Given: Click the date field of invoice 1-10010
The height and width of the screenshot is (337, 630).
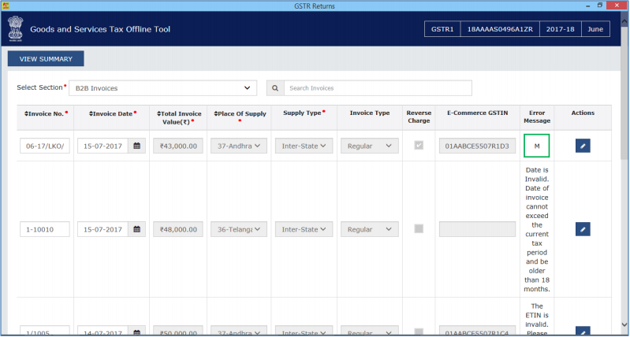Looking at the screenshot, I should click(103, 229).
